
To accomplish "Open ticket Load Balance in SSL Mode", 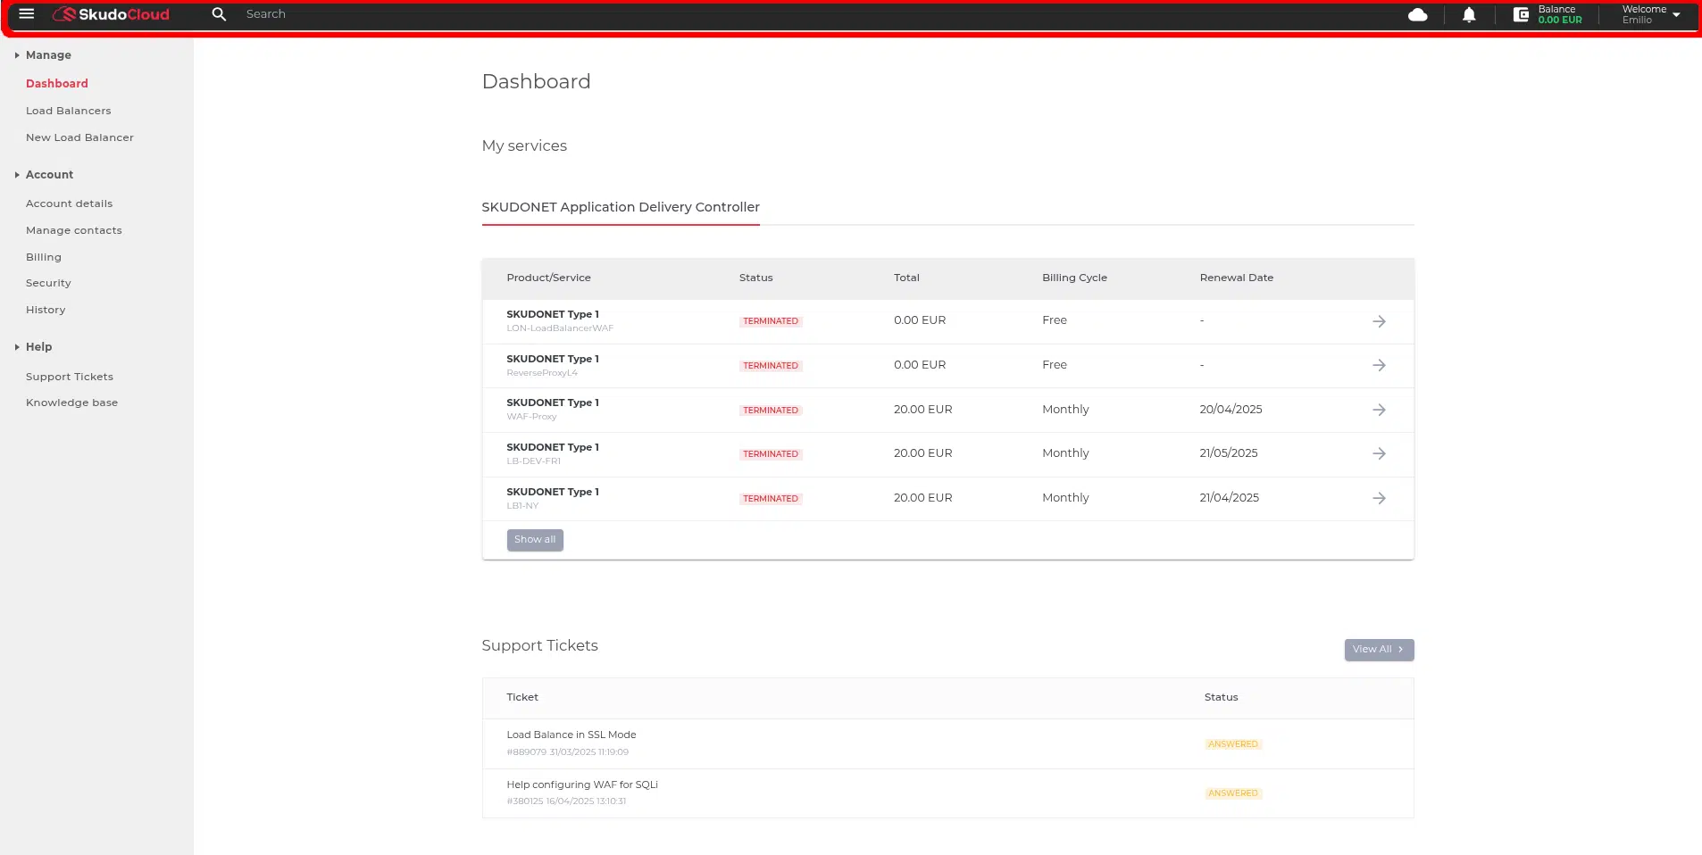I will pyautogui.click(x=572, y=735).
